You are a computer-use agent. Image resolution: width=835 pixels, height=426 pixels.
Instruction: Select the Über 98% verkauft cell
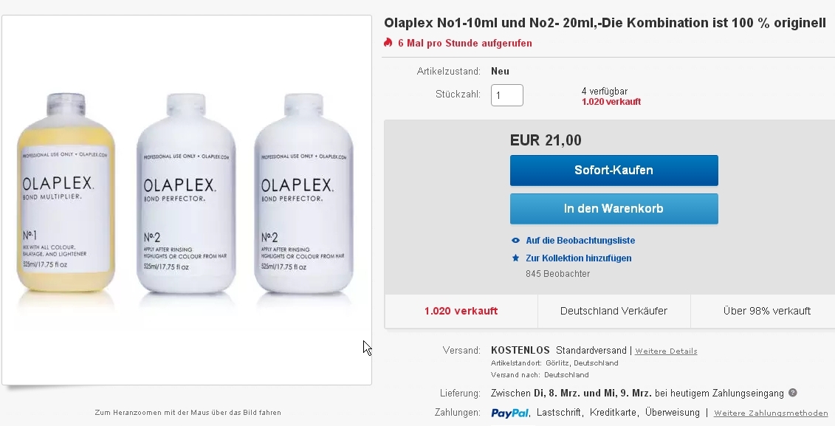(767, 311)
